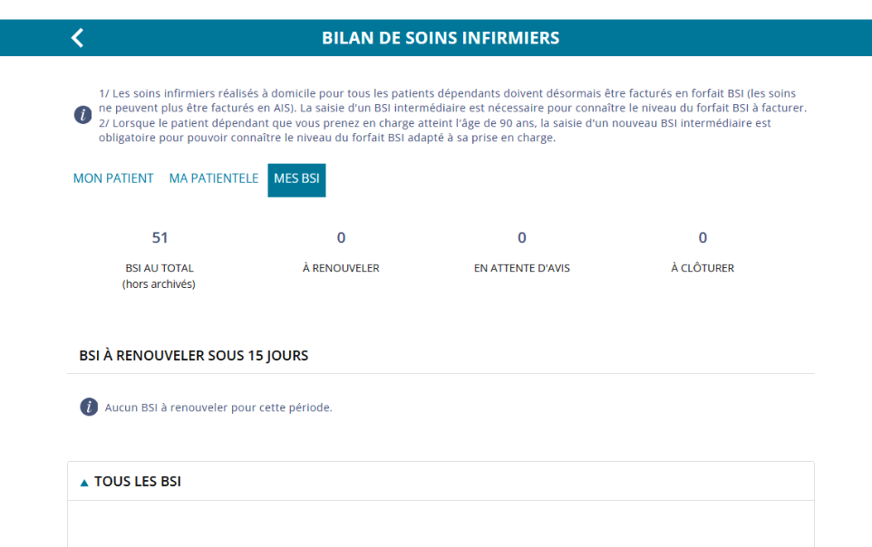Collapse the TOUS LES BSI triangle
The width and height of the screenshot is (872, 547).
(84, 483)
